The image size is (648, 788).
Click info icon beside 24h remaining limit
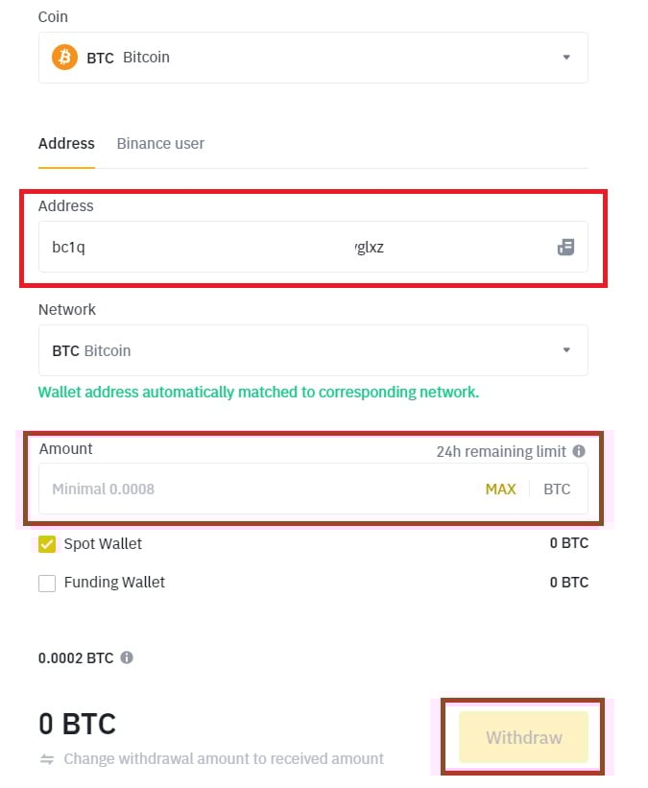pyautogui.click(x=579, y=450)
